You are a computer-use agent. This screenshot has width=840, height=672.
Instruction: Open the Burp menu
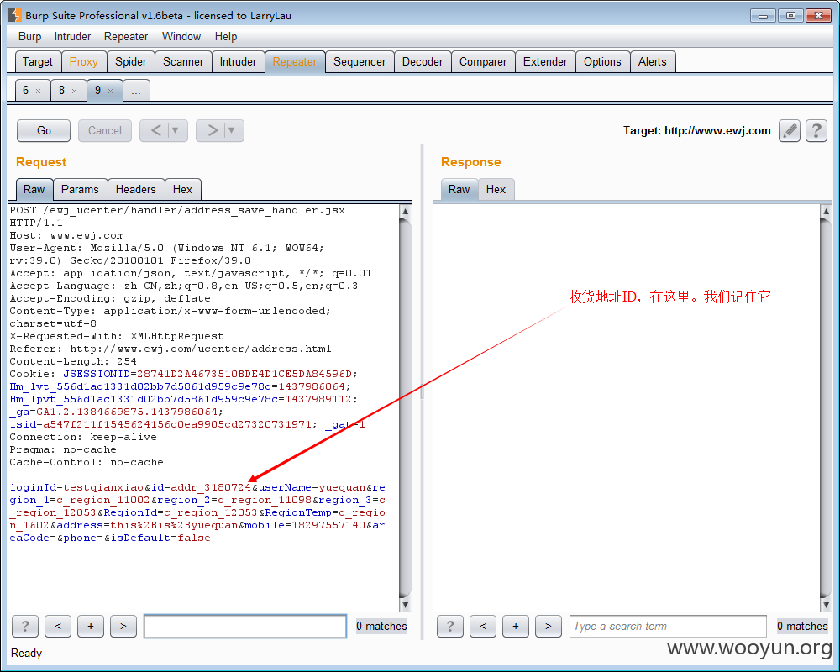[29, 36]
